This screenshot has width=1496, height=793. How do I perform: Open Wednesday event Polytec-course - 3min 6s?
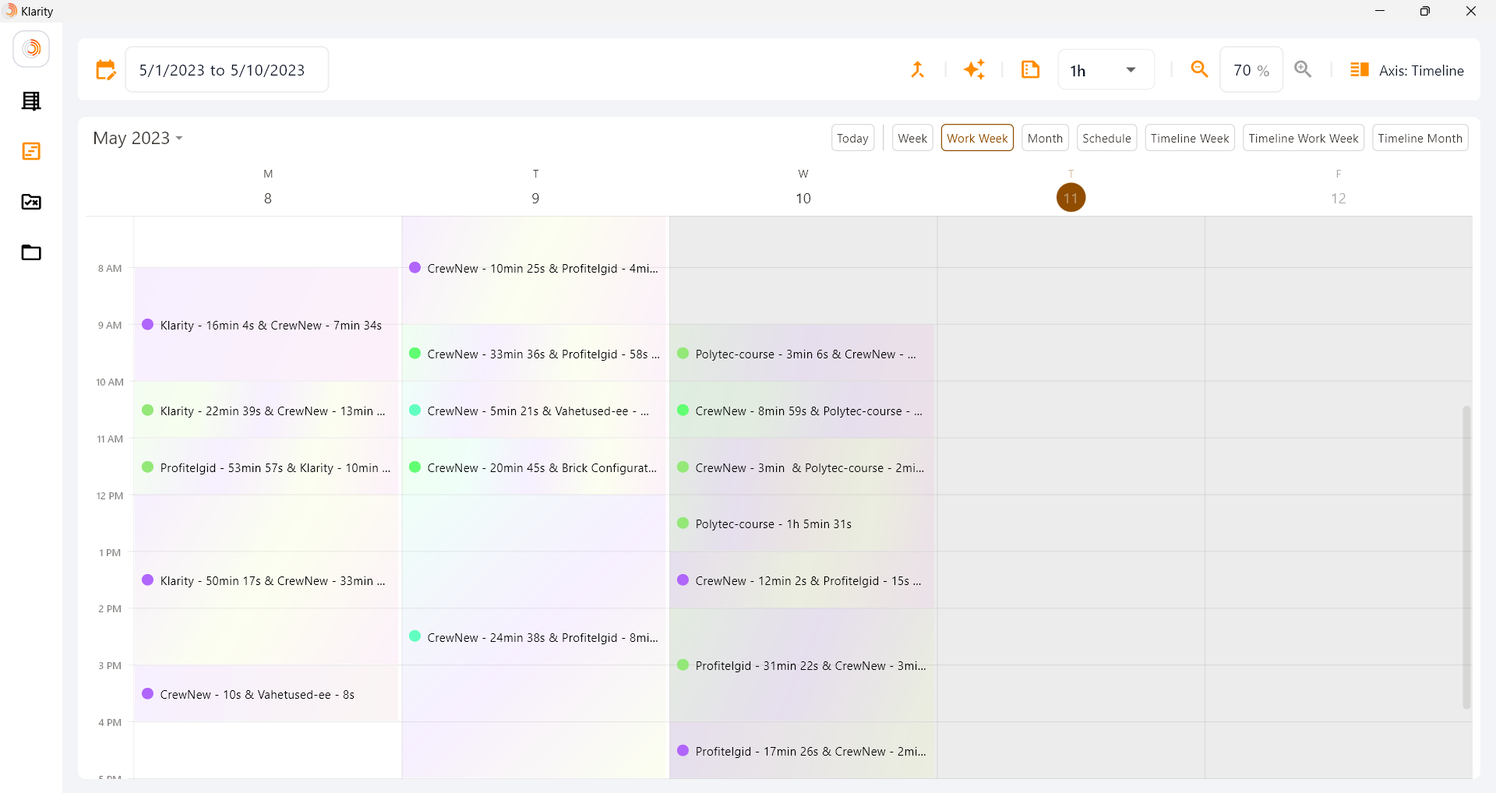tap(803, 354)
